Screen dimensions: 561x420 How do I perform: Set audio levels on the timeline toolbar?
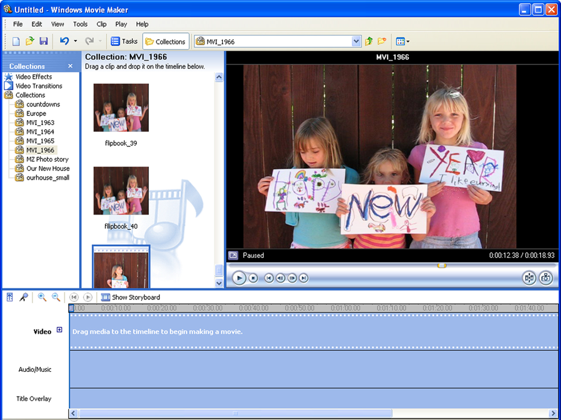click(9, 297)
